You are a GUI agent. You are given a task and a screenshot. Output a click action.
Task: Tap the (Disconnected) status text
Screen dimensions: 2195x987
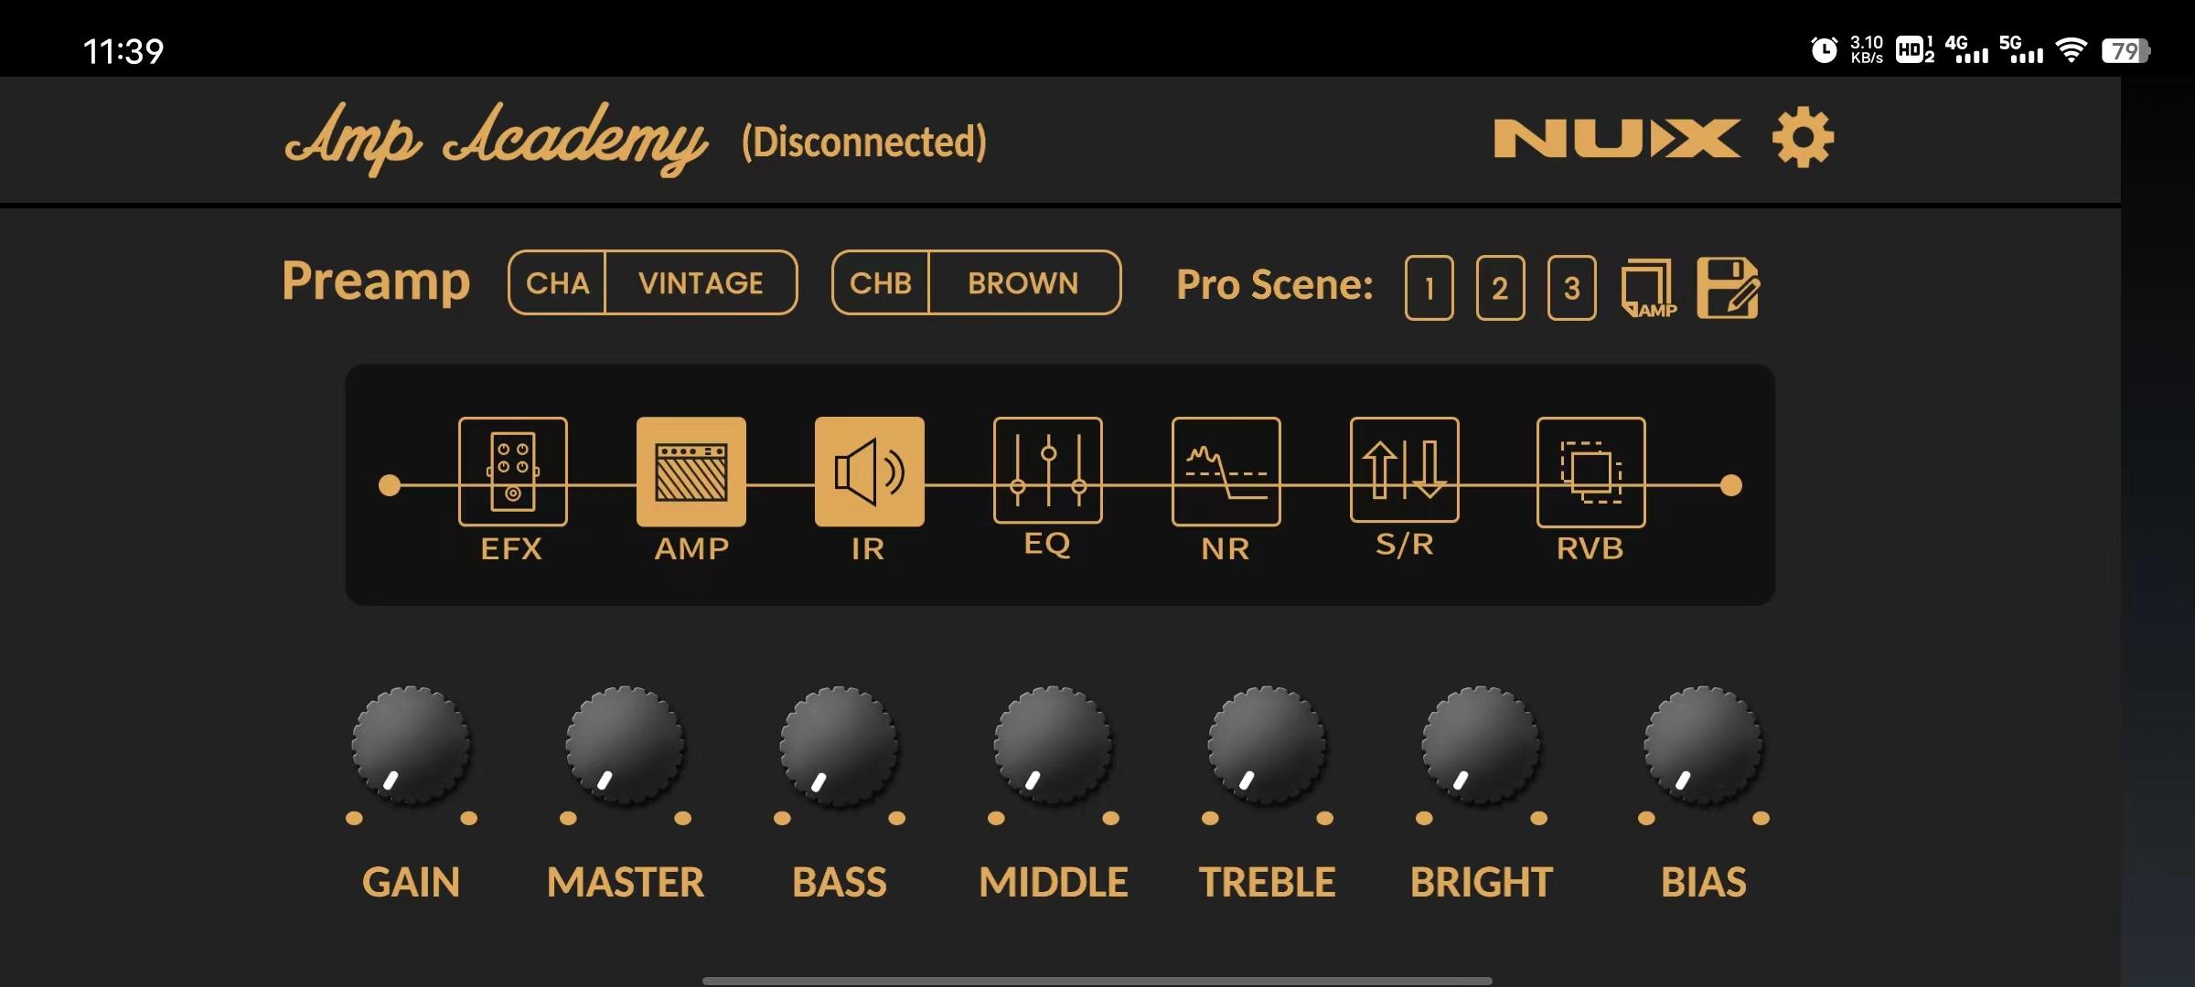pos(864,142)
